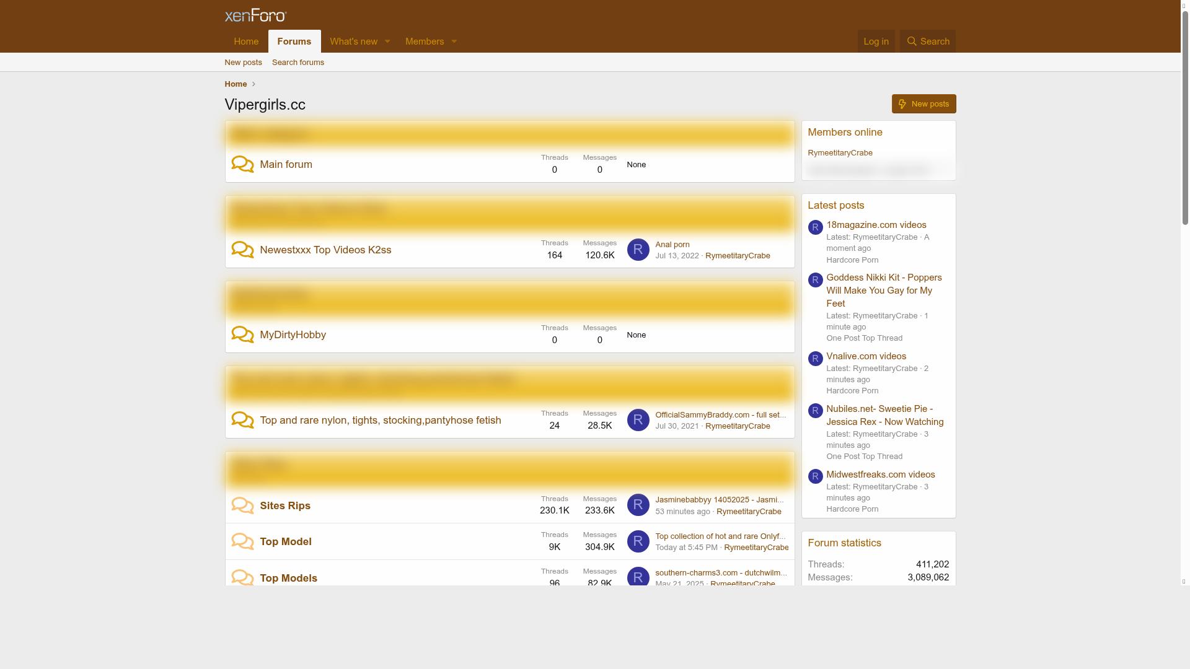
Task: Expand the Members dropdown arrow
Action: click(454, 42)
